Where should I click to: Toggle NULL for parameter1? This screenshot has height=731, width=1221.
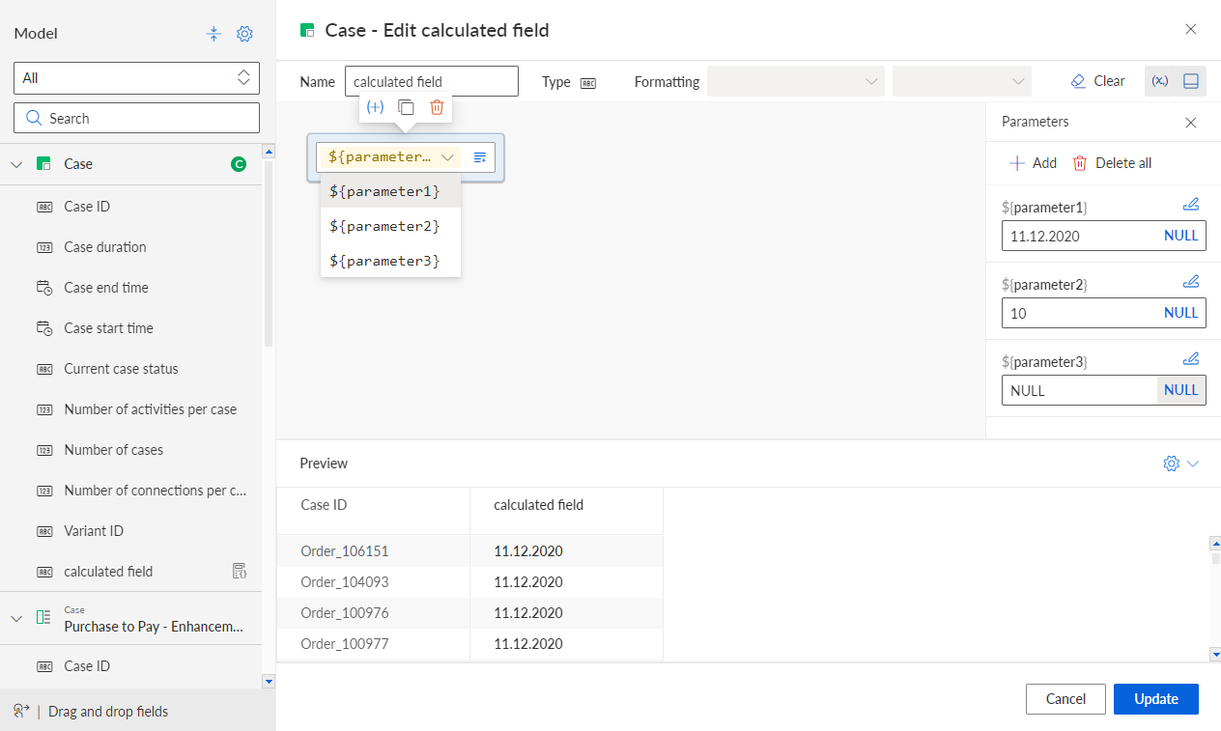point(1181,236)
